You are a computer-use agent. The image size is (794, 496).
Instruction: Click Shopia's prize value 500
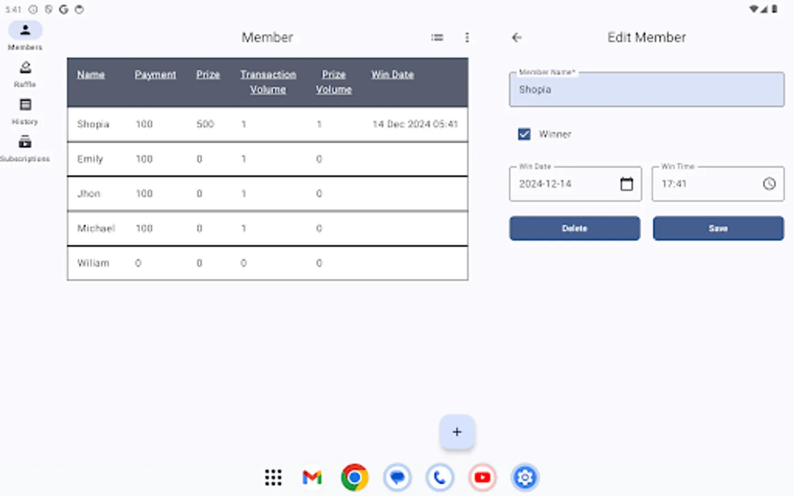205,124
